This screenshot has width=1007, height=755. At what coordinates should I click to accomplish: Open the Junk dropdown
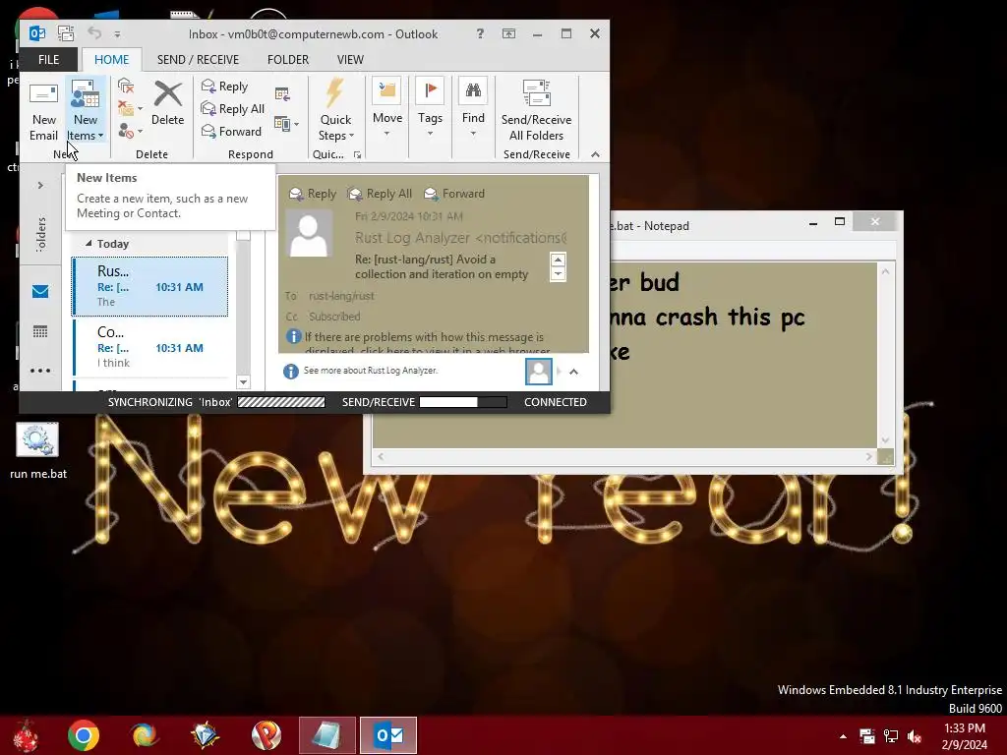(x=131, y=132)
